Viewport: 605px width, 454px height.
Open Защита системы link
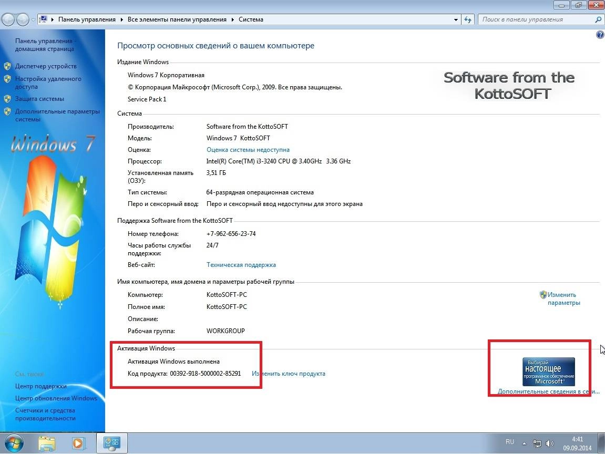point(39,99)
